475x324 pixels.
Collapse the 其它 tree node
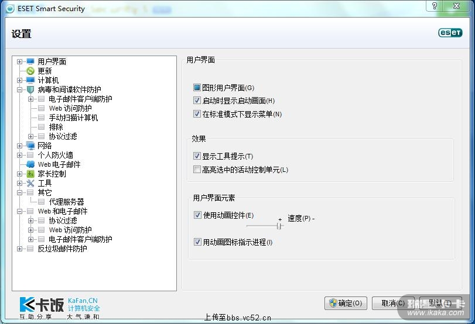[x=20, y=193]
